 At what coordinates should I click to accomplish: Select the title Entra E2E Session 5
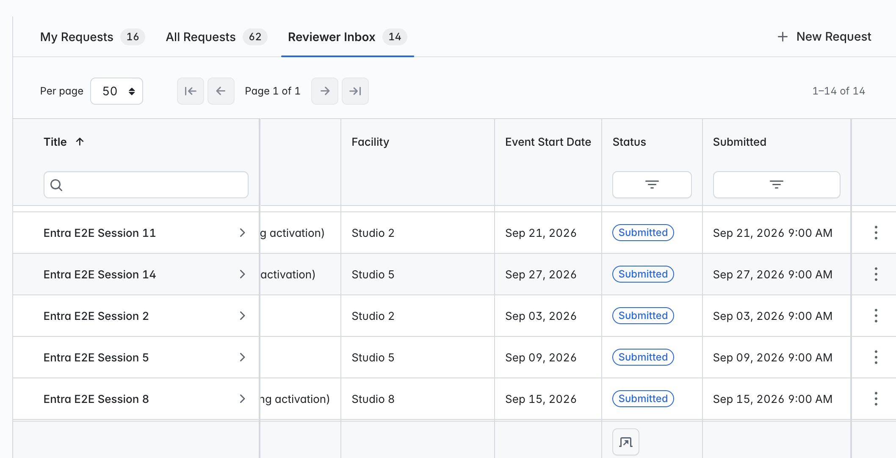(x=96, y=358)
